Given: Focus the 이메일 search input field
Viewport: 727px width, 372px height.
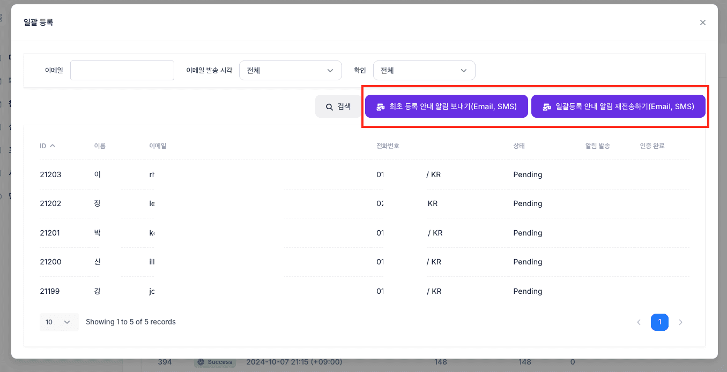Looking at the screenshot, I should tap(122, 71).
